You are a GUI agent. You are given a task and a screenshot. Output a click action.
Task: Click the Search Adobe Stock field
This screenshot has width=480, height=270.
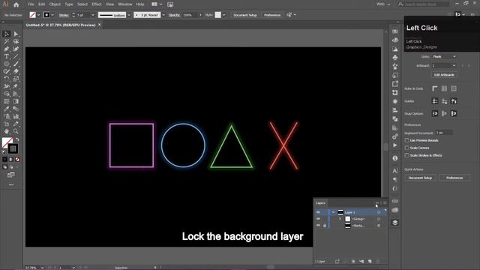(x=424, y=4)
